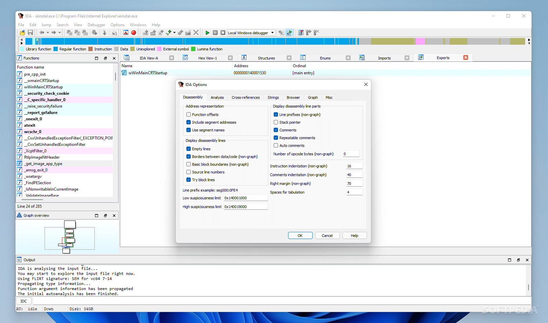
Task: Enable Basic block boundaries checkbox
Action: [189, 164]
